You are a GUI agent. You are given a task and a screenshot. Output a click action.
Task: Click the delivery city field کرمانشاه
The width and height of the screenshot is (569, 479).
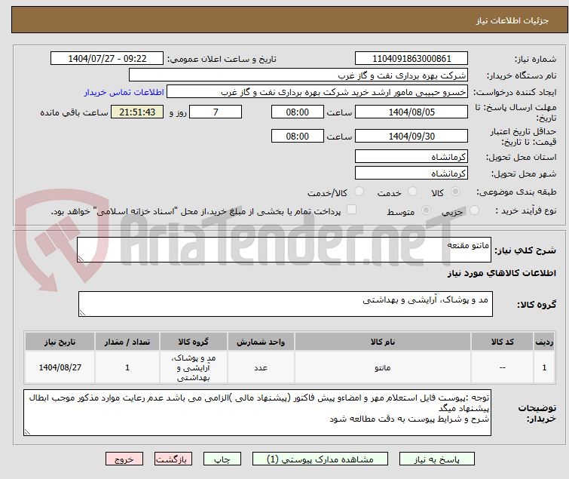click(411, 173)
